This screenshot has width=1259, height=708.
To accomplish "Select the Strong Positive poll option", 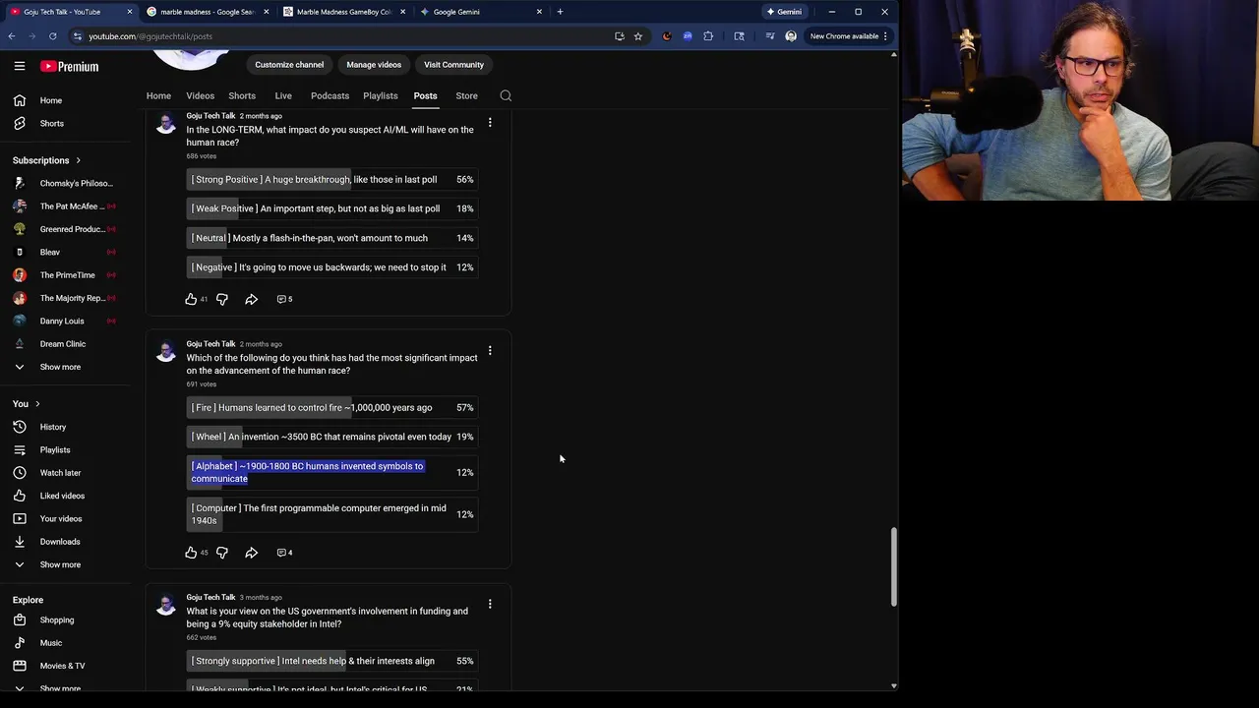I will click(332, 180).
